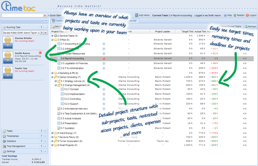Click the Add memo icon

click(x=137, y=15)
